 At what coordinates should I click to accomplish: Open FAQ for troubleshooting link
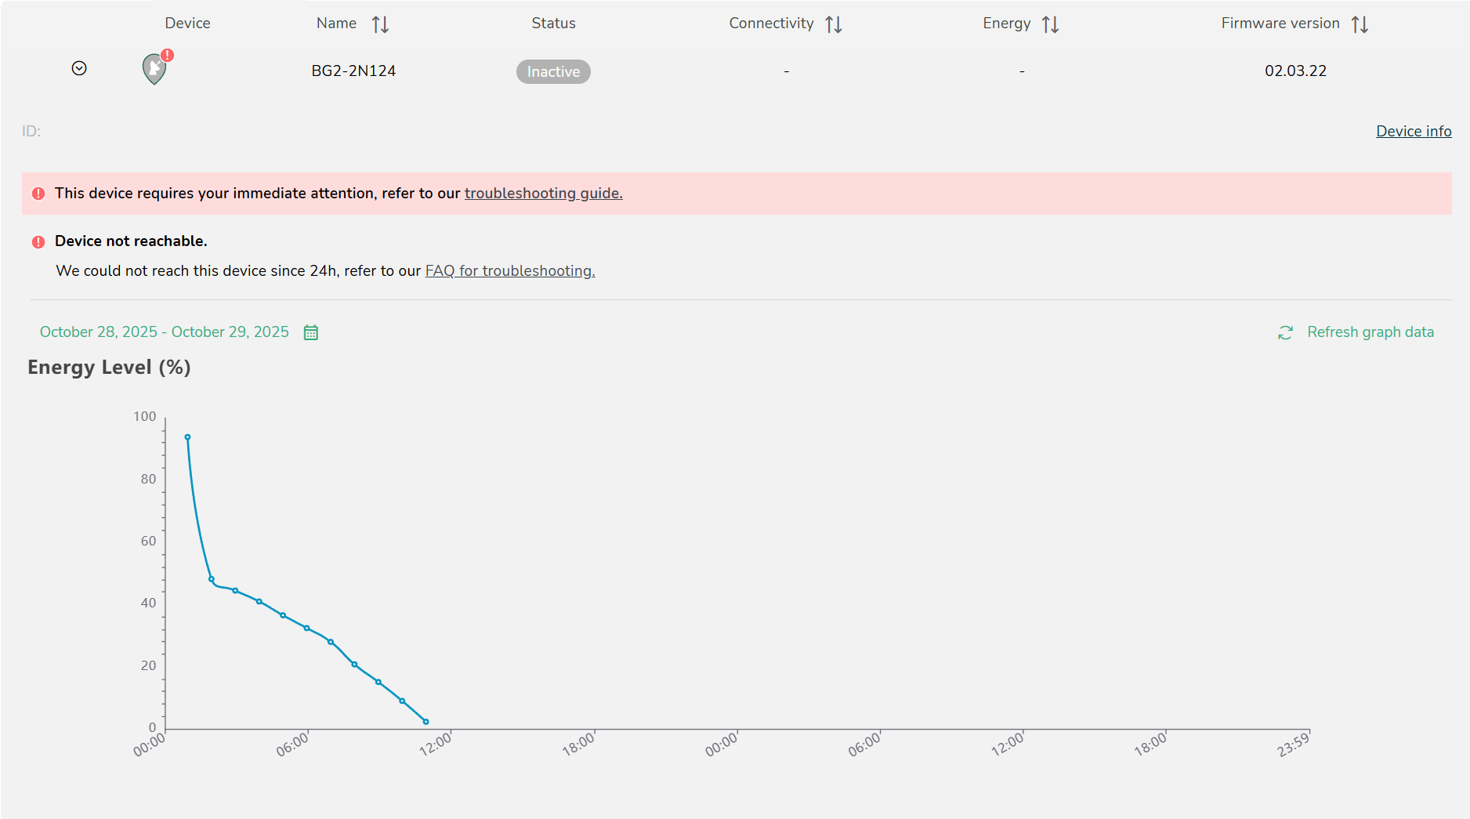click(510, 271)
